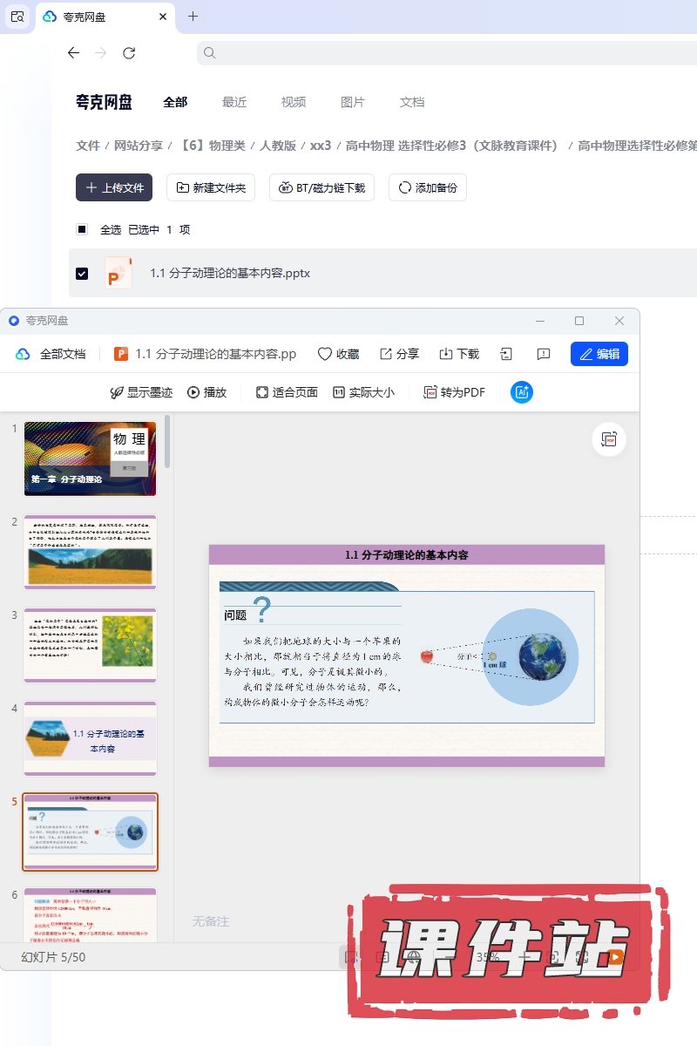Click the 分享 share icon in preview toolbar
This screenshot has width=697, height=1046.
399,354
